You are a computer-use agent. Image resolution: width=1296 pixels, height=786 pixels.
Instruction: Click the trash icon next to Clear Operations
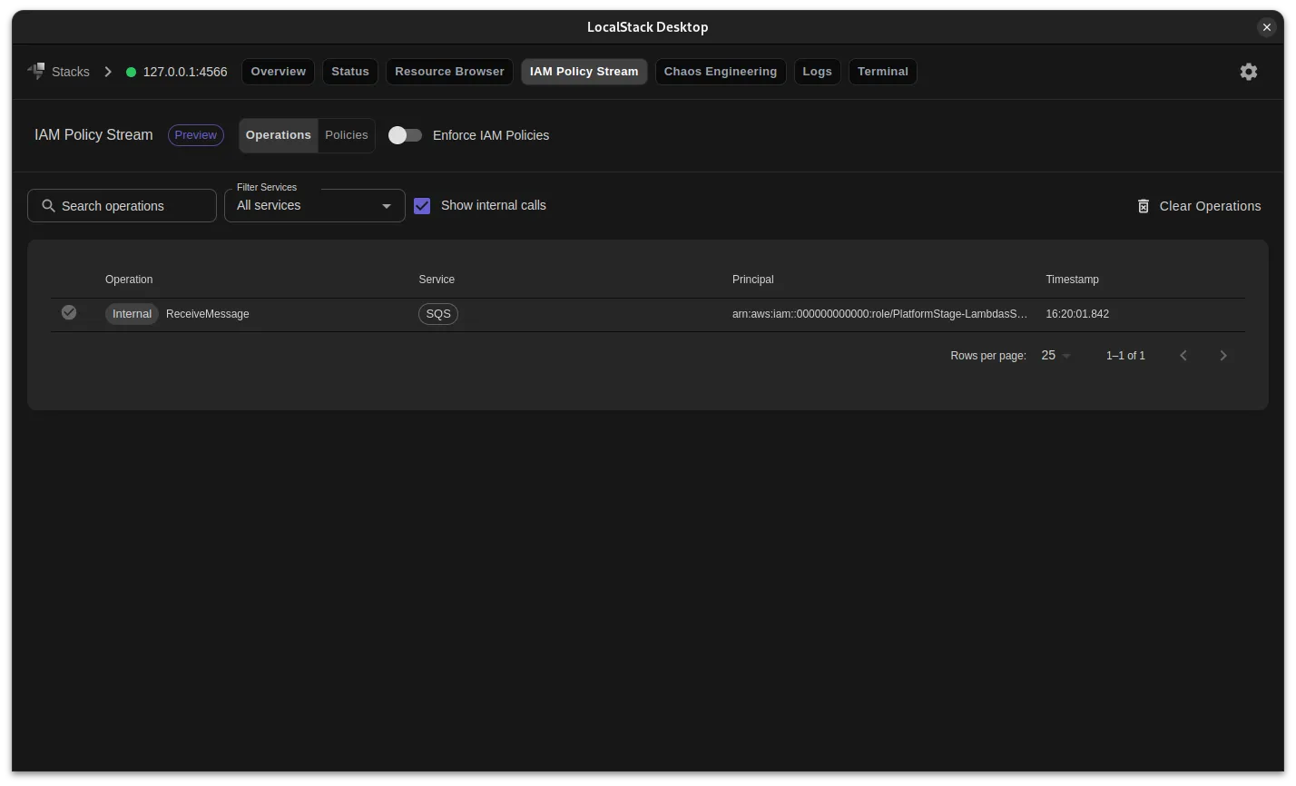pyautogui.click(x=1143, y=206)
